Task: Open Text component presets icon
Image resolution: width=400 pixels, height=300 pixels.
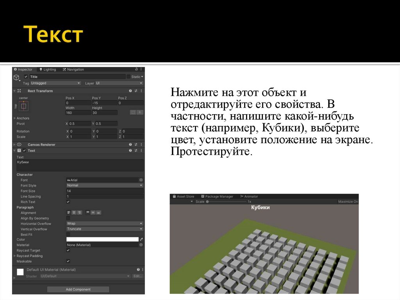Action: click(136, 151)
